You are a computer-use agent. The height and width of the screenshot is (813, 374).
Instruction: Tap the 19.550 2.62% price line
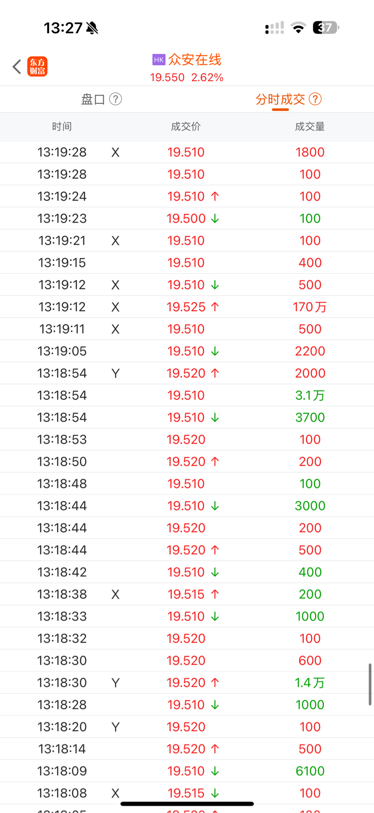pos(187,77)
